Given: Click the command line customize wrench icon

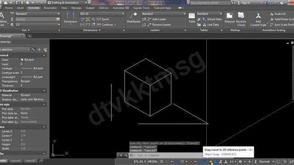Looking at the screenshot, I should [x=126, y=155].
